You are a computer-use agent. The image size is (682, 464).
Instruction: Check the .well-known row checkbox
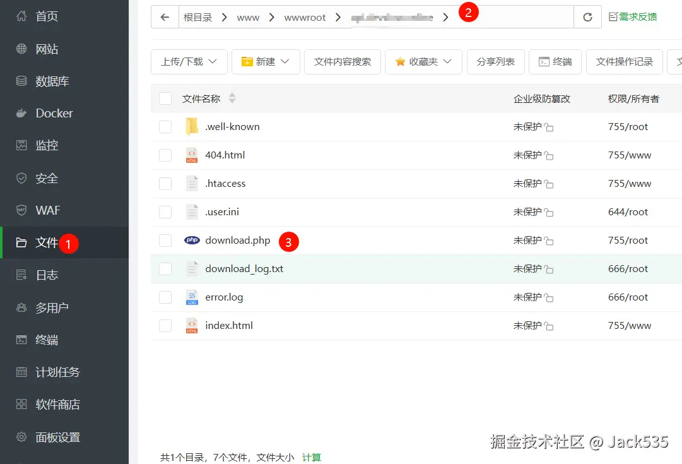tap(165, 127)
